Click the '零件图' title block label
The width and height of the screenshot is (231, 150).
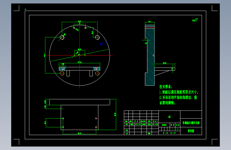pyautogui.click(x=191, y=131)
